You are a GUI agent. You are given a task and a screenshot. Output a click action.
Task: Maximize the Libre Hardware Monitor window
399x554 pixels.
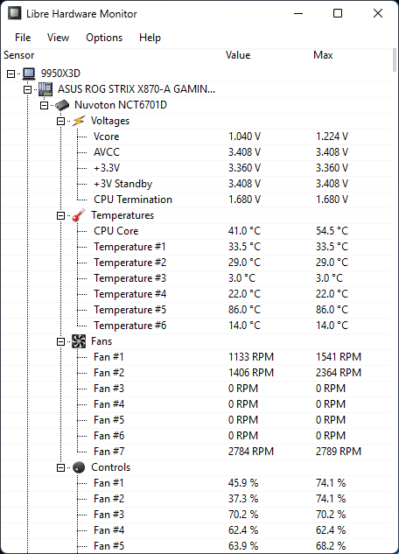pyautogui.click(x=338, y=13)
